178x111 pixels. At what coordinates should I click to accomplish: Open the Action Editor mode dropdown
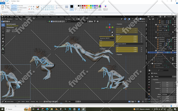coord(11,102)
